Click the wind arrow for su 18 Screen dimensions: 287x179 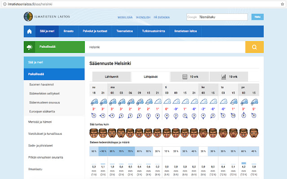coord(94,115)
